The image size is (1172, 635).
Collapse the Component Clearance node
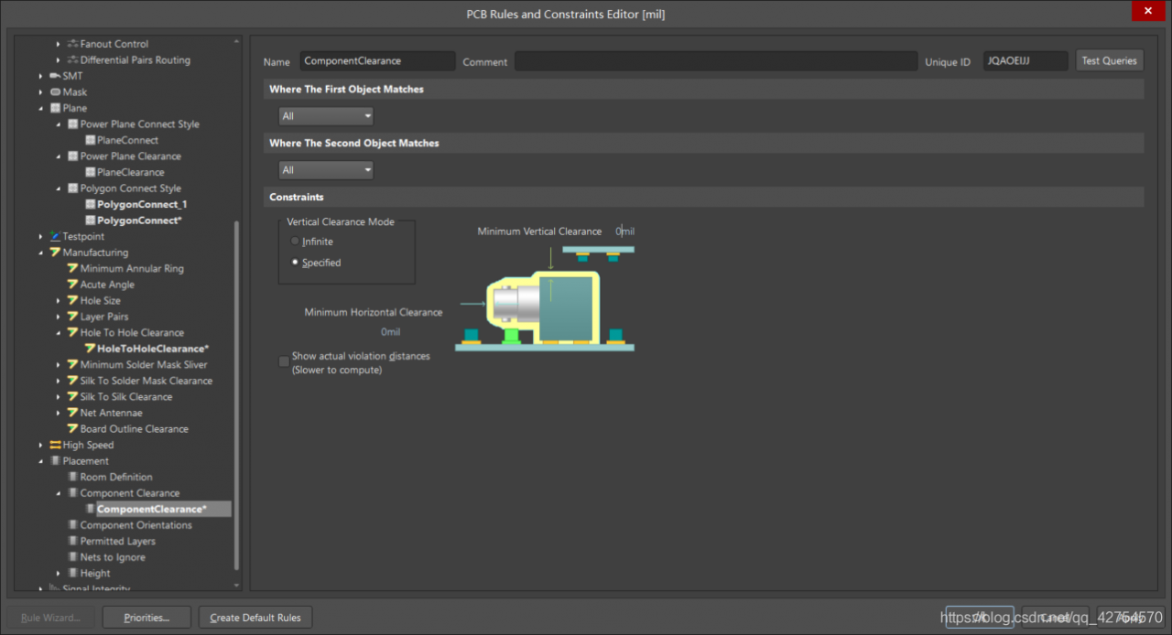[x=59, y=493]
